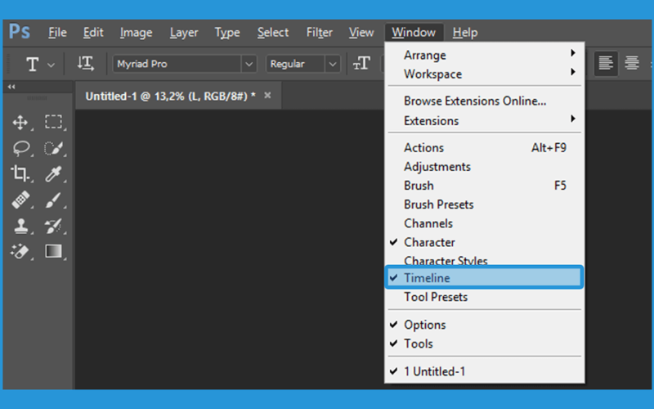
Task: Open the Myriad Pro font family dropdown
Action: pos(249,65)
